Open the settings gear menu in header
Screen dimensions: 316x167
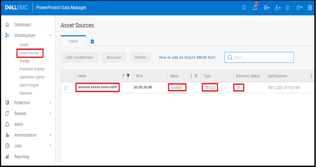(x=267, y=8)
